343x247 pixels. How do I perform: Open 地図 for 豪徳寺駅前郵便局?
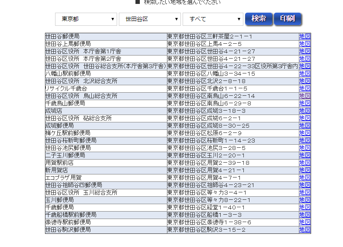point(305,222)
